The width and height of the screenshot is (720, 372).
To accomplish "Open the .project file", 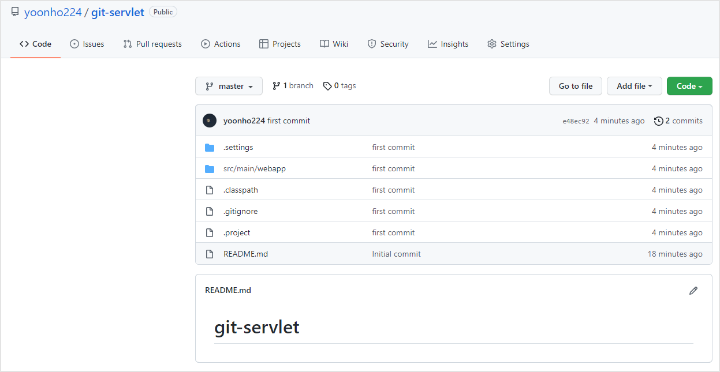I will coord(237,232).
